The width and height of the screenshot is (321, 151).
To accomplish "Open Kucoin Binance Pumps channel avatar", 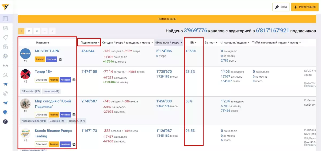I will click(x=25, y=133).
